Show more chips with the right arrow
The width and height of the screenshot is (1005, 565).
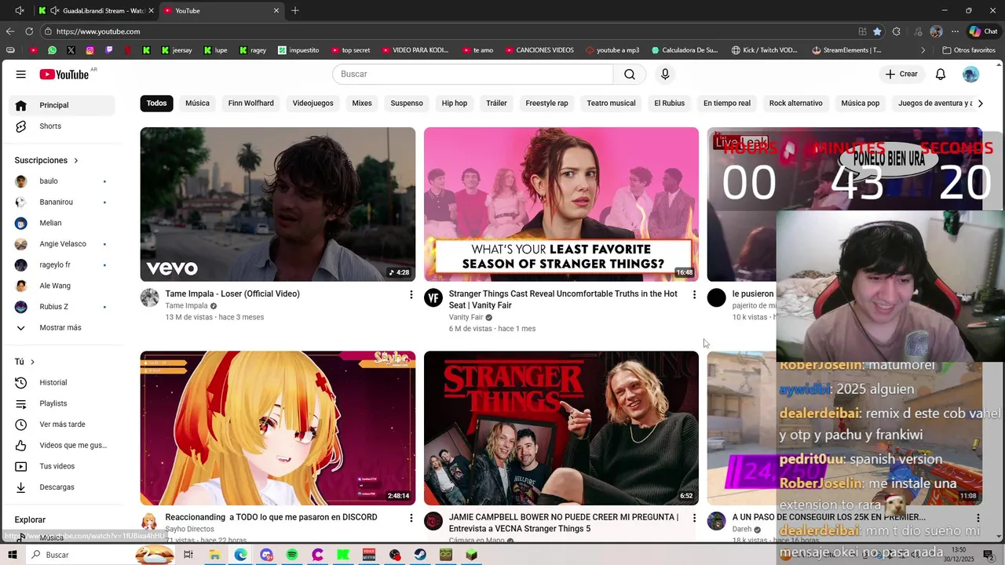(x=980, y=103)
